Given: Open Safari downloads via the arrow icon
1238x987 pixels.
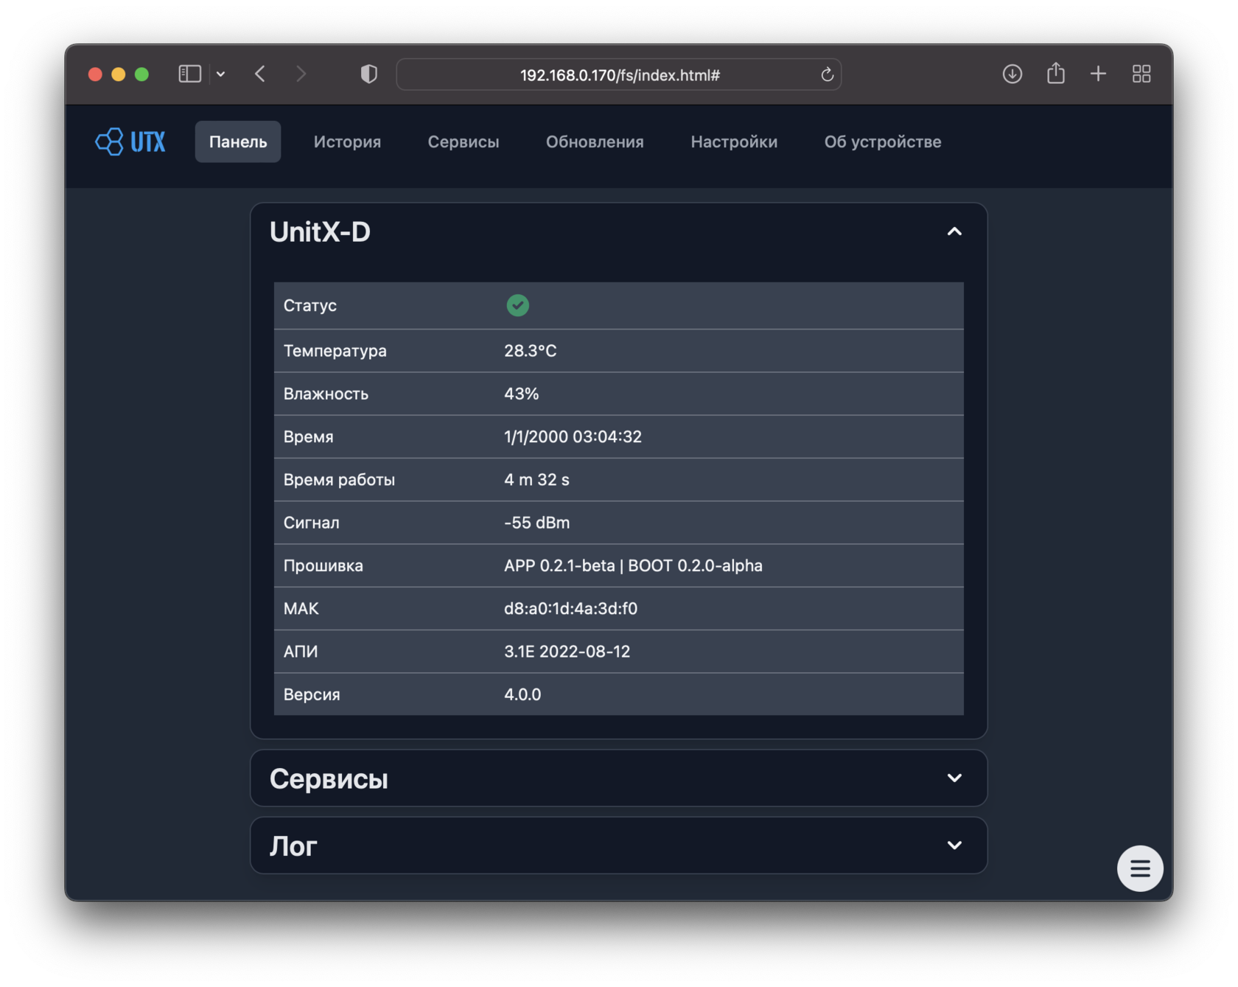Looking at the screenshot, I should (1013, 74).
